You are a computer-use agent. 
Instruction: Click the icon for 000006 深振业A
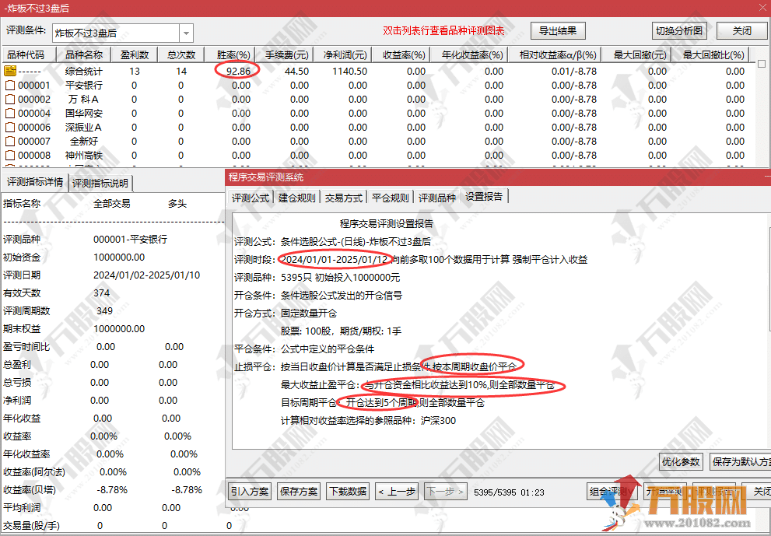10,128
